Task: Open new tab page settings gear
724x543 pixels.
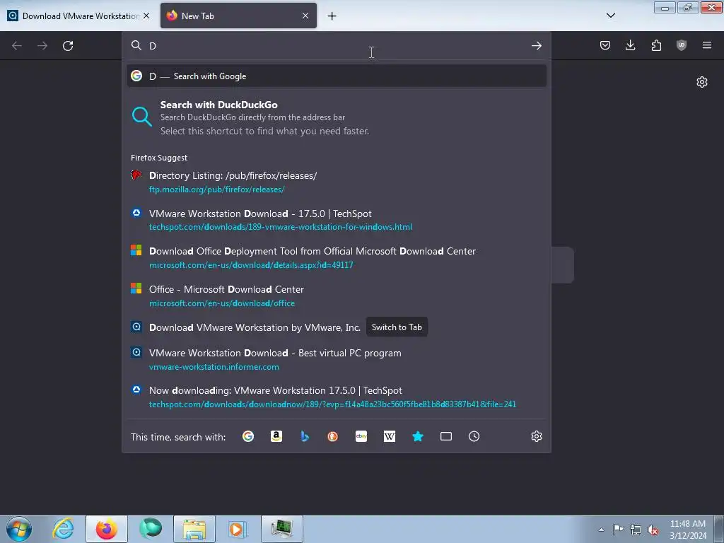Action: pos(702,82)
